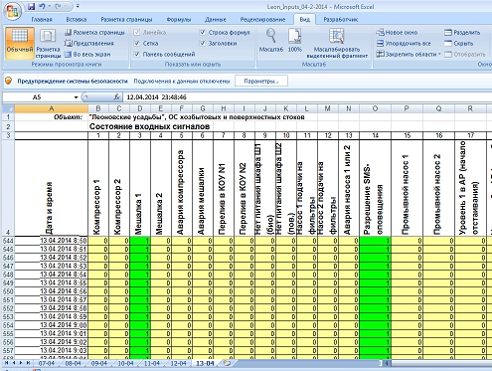Switch to Обычный normal view
Screen dimensions: 492x371
(20, 44)
